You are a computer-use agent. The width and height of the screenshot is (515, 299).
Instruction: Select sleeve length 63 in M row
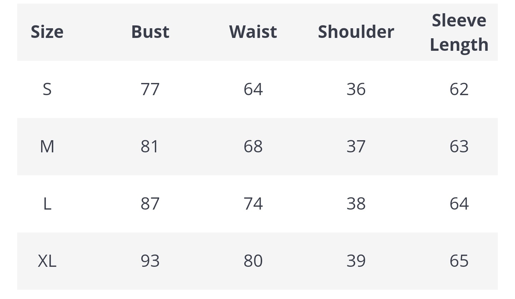click(459, 147)
